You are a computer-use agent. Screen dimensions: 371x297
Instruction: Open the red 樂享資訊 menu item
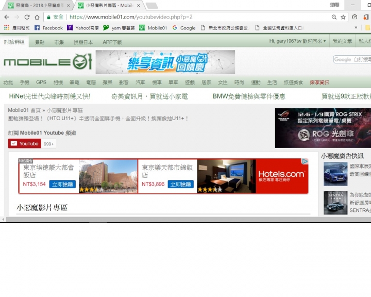[319, 82]
